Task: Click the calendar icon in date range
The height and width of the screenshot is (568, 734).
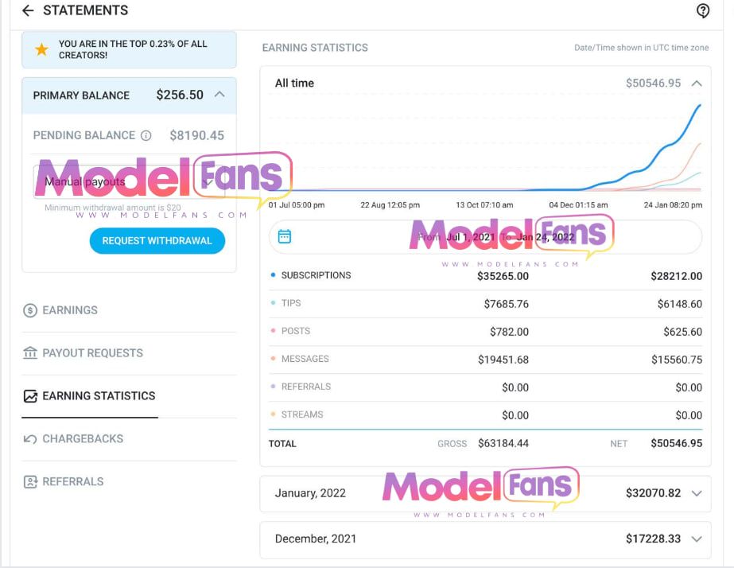Action: [285, 236]
